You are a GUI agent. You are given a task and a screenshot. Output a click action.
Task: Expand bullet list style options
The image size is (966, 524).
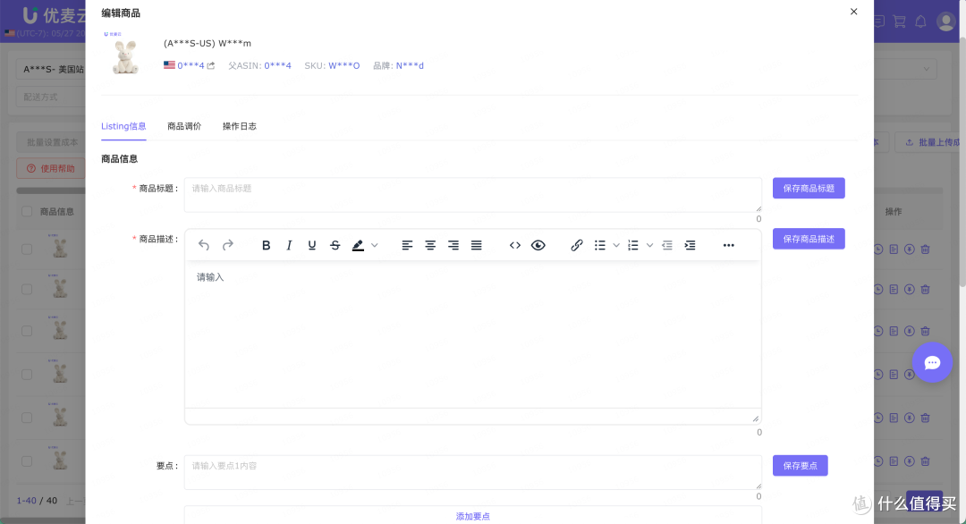click(616, 245)
